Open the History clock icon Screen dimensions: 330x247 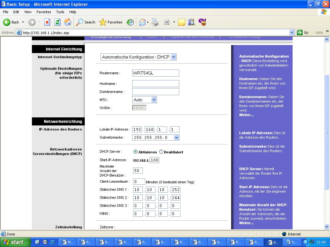pyautogui.click(x=130, y=22)
